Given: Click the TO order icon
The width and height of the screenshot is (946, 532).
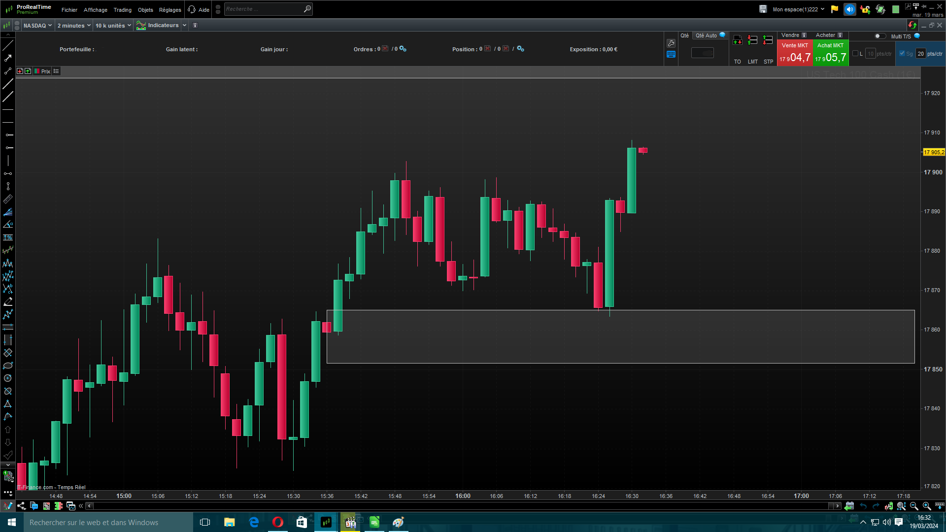Looking at the screenshot, I should click(737, 40).
